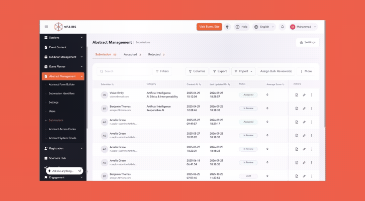Screen dimensions: 365x201
Task: Click the vFairs logo
Action: 65,27
